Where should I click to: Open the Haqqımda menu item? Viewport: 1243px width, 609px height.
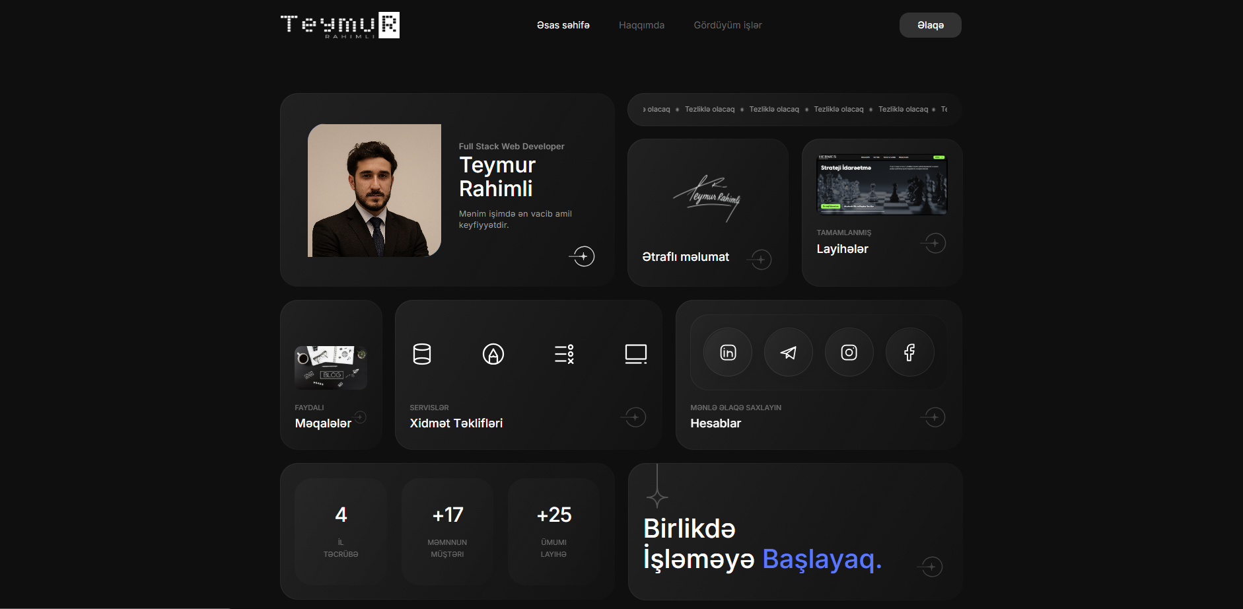pyautogui.click(x=641, y=25)
